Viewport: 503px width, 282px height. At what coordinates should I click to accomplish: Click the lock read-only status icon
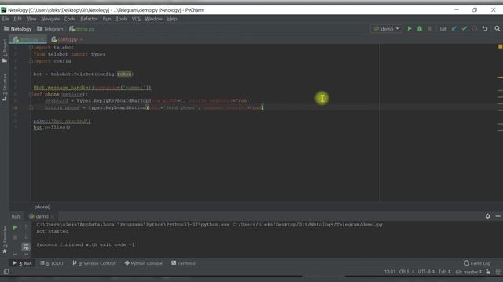coord(488,272)
